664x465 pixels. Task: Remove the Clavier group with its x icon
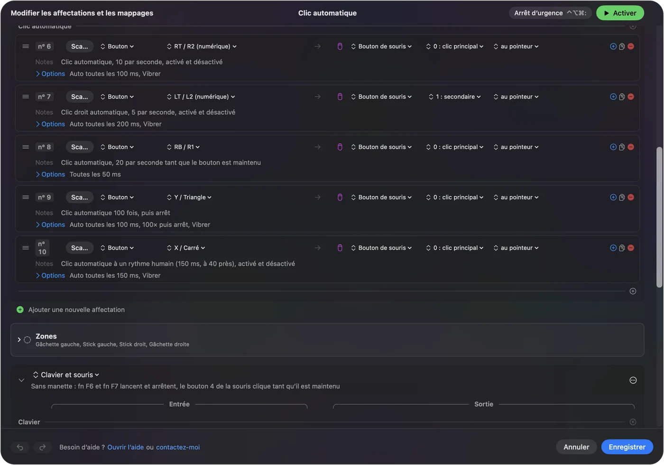tap(633, 422)
